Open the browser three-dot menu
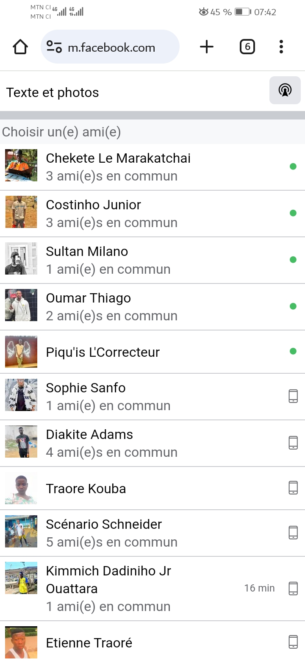This screenshot has height=661, width=305. pyautogui.click(x=281, y=47)
